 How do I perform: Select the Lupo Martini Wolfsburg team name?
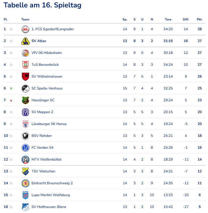51,195
